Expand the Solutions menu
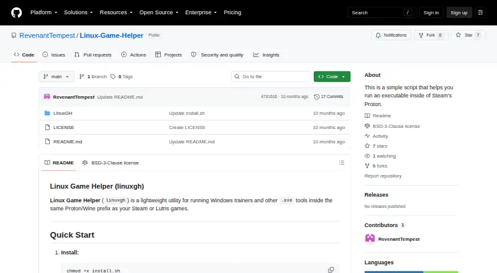Viewport: 497px width, 273px height. tap(78, 12)
